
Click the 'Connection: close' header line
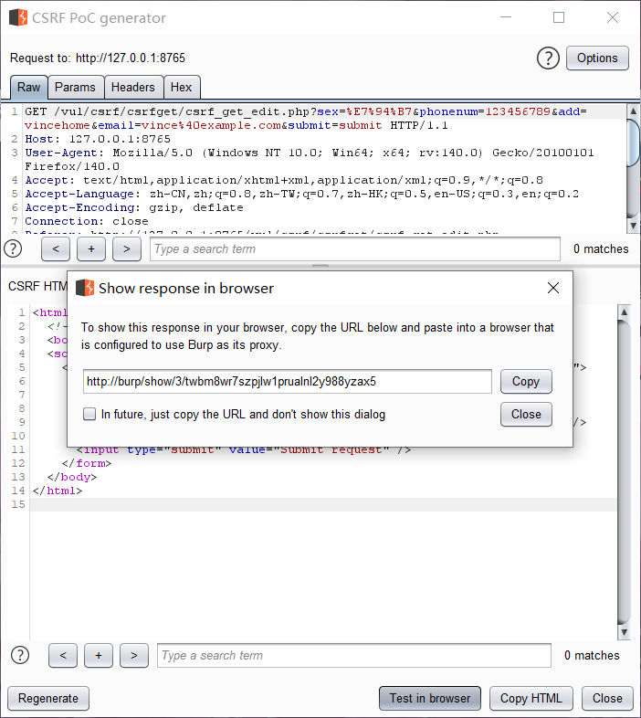[87, 222]
